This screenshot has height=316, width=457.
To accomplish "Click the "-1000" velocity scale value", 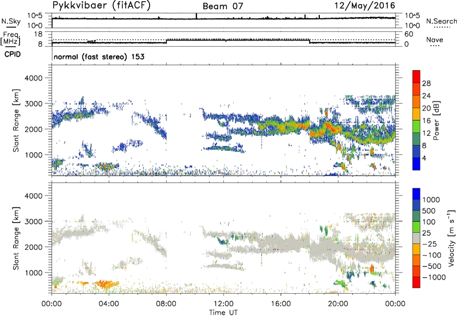I will 434,277.
